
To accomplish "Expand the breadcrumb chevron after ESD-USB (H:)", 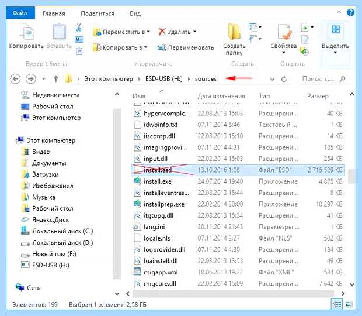I will click(189, 79).
